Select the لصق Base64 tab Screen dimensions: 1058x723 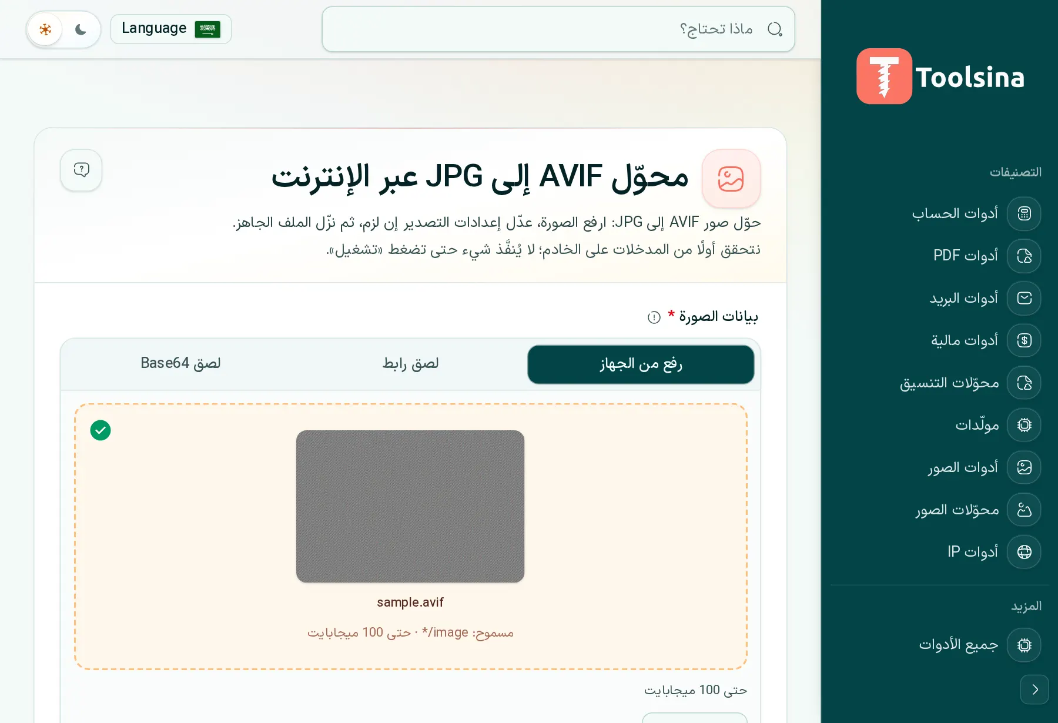tap(180, 364)
